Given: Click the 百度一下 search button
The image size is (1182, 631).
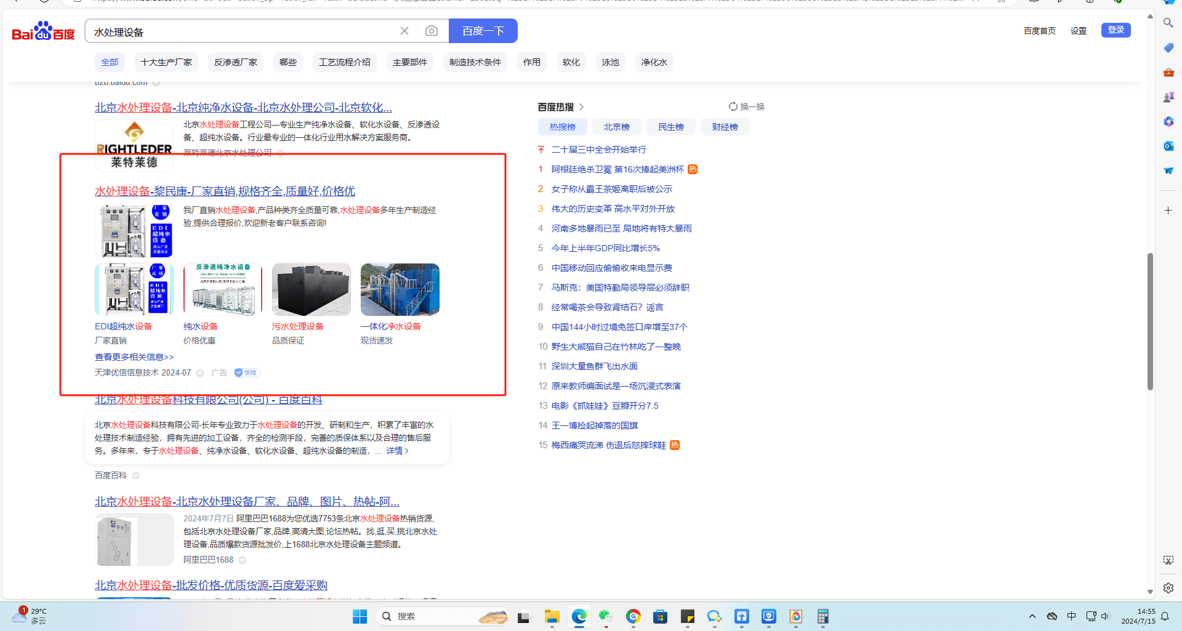Looking at the screenshot, I should 483,31.
